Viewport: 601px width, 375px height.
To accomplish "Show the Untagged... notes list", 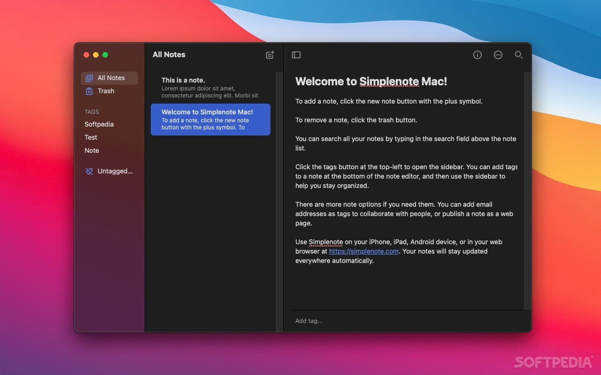I will 109,172.
